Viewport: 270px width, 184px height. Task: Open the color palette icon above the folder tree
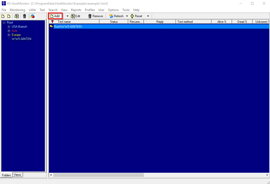tap(33, 16)
